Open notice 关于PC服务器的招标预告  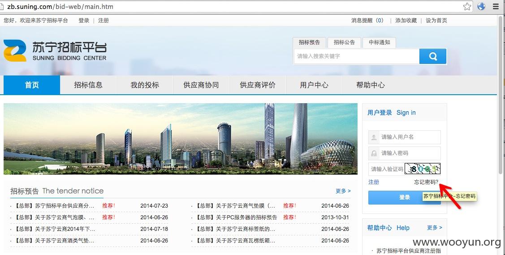pos(237,217)
